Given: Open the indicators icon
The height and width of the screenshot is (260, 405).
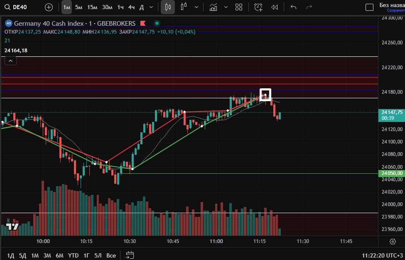Looking at the screenshot, I should [214, 7].
